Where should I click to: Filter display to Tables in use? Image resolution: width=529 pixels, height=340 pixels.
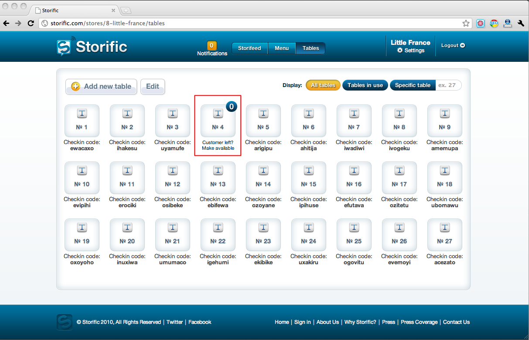pyautogui.click(x=365, y=85)
